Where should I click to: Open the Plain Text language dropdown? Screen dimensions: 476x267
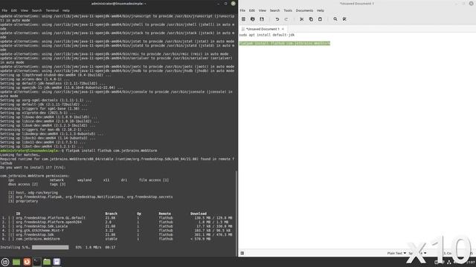point(396,253)
